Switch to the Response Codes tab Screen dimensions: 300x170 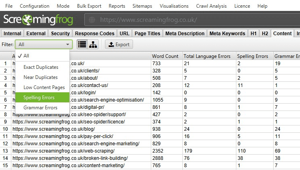point(95,34)
